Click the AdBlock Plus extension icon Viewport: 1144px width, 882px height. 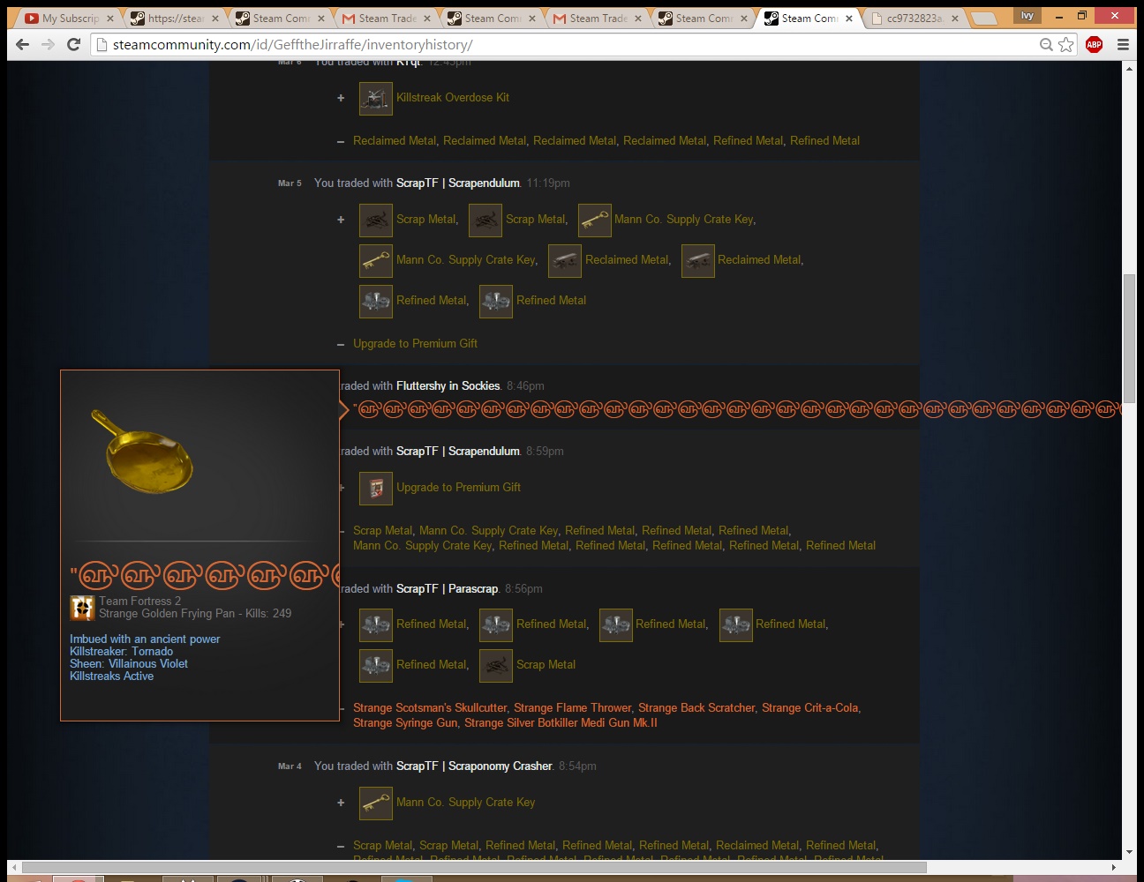click(x=1094, y=45)
